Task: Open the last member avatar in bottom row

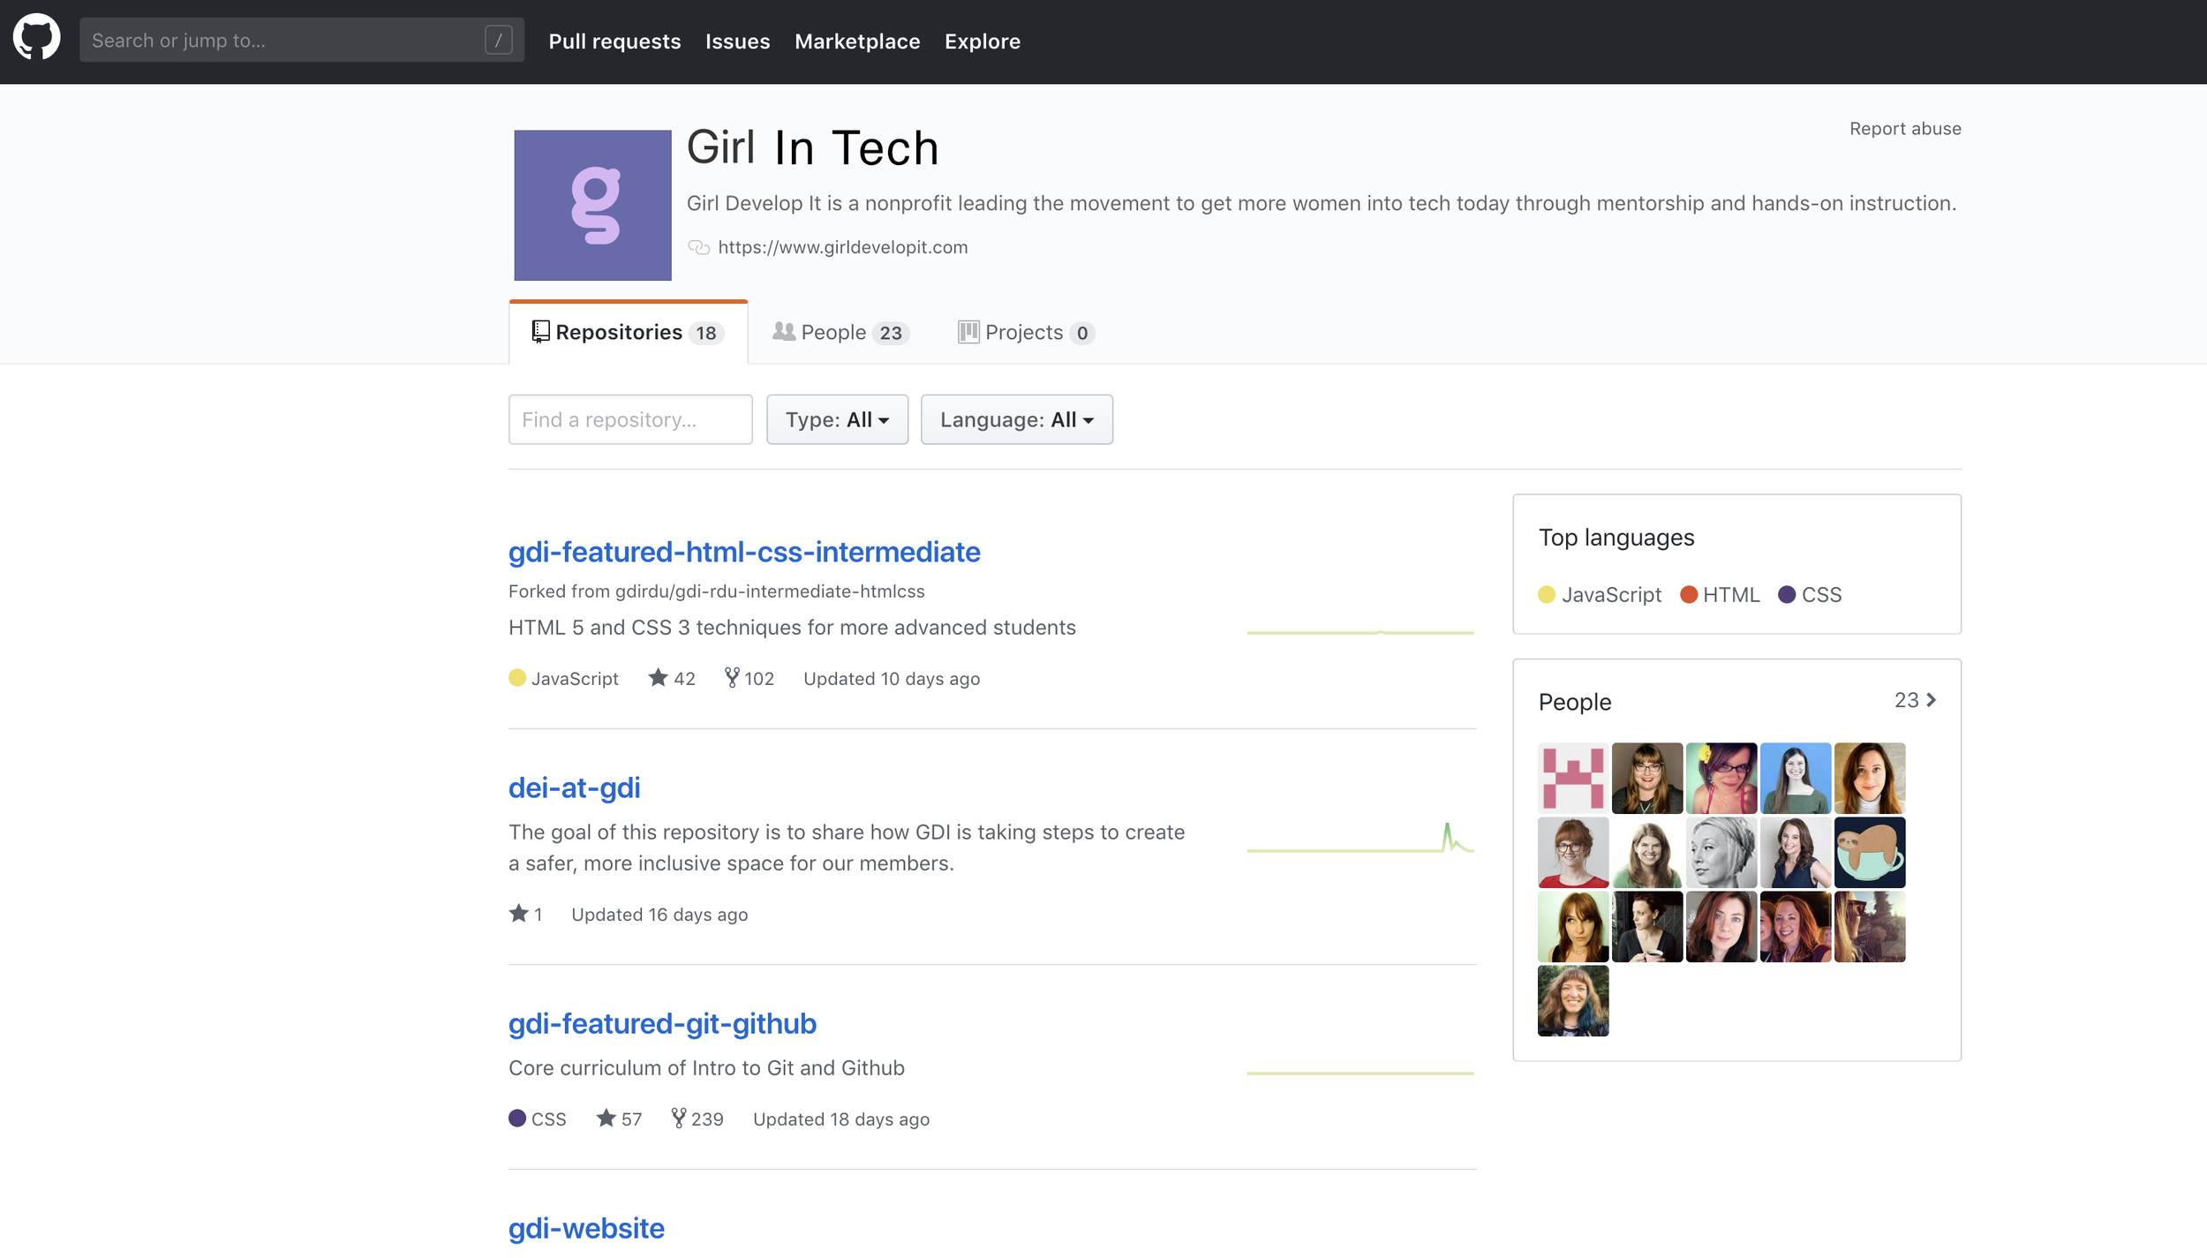Action: 1573,1000
